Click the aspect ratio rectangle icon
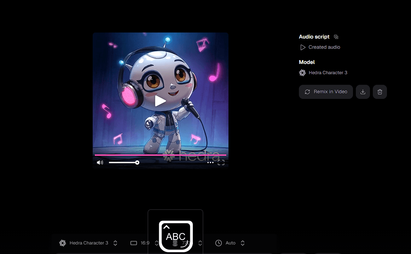411x254 pixels. click(133, 243)
